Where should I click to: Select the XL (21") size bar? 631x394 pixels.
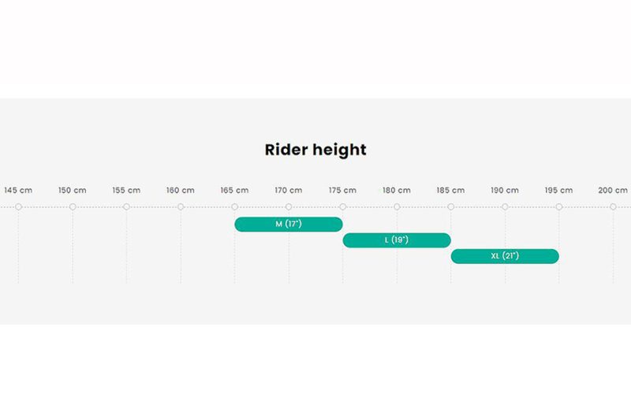(505, 257)
